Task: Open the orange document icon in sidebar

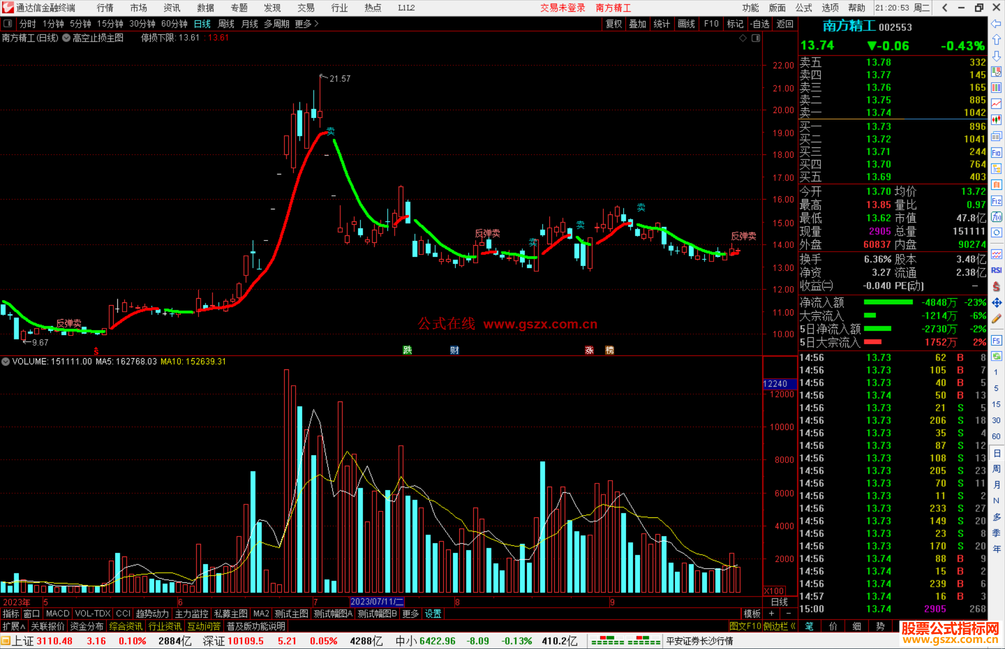Action: click(x=996, y=185)
